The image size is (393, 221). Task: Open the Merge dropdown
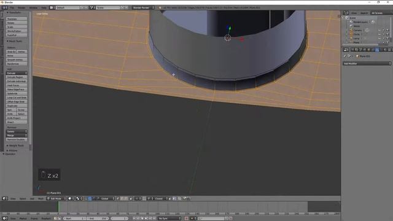(17, 135)
